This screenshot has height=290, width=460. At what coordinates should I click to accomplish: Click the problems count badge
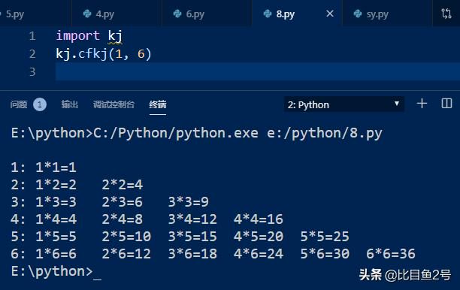pos(40,104)
